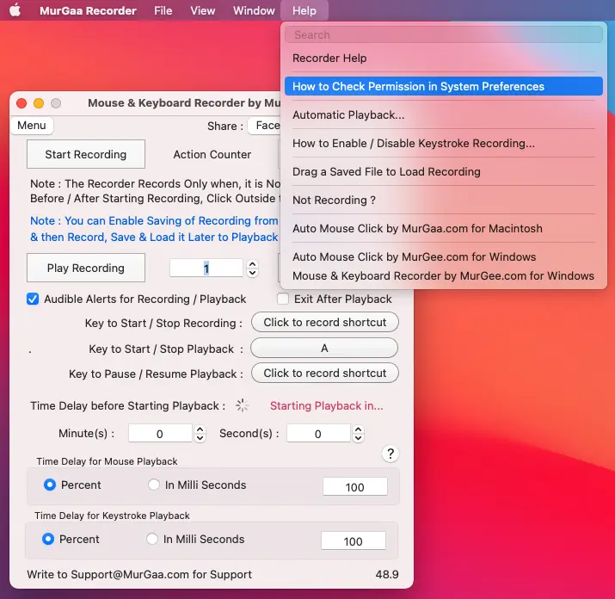Open the Window menu in menu bar
The width and height of the screenshot is (615, 599).
[x=254, y=11]
